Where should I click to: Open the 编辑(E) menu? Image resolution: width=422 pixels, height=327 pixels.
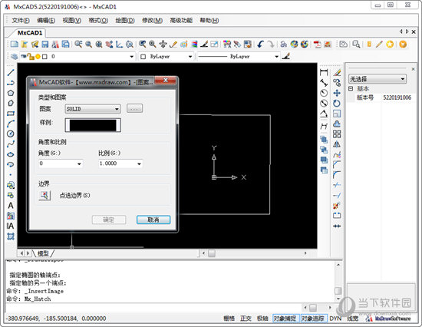pos(46,21)
